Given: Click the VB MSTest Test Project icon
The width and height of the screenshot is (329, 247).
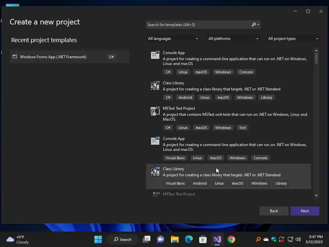Looking at the screenshot, I should click(156, 194).
